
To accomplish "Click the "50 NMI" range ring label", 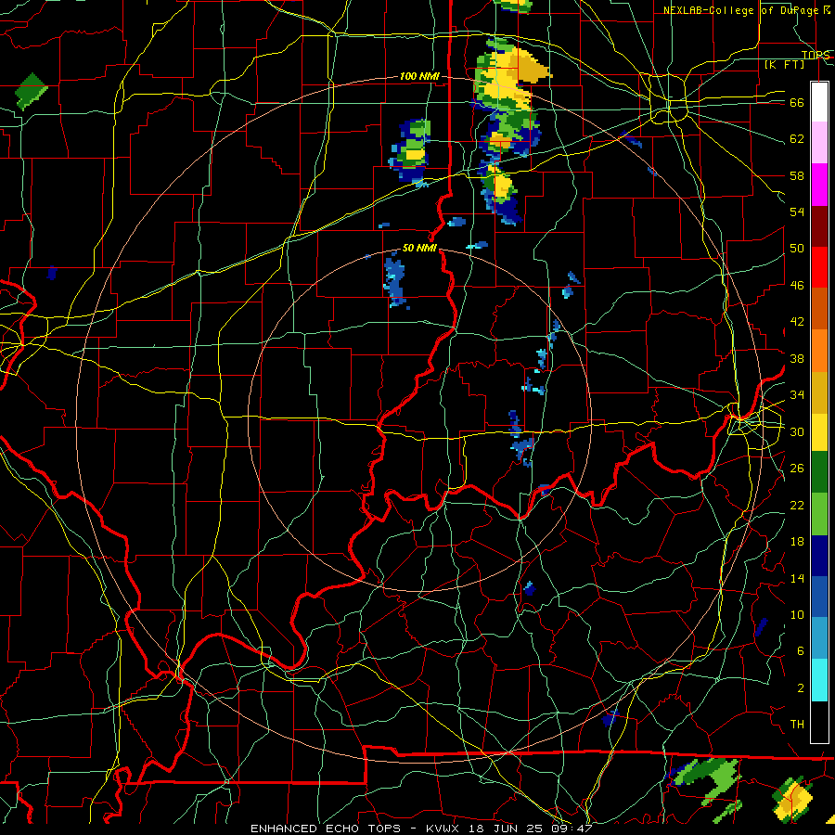I will (419, 248).
